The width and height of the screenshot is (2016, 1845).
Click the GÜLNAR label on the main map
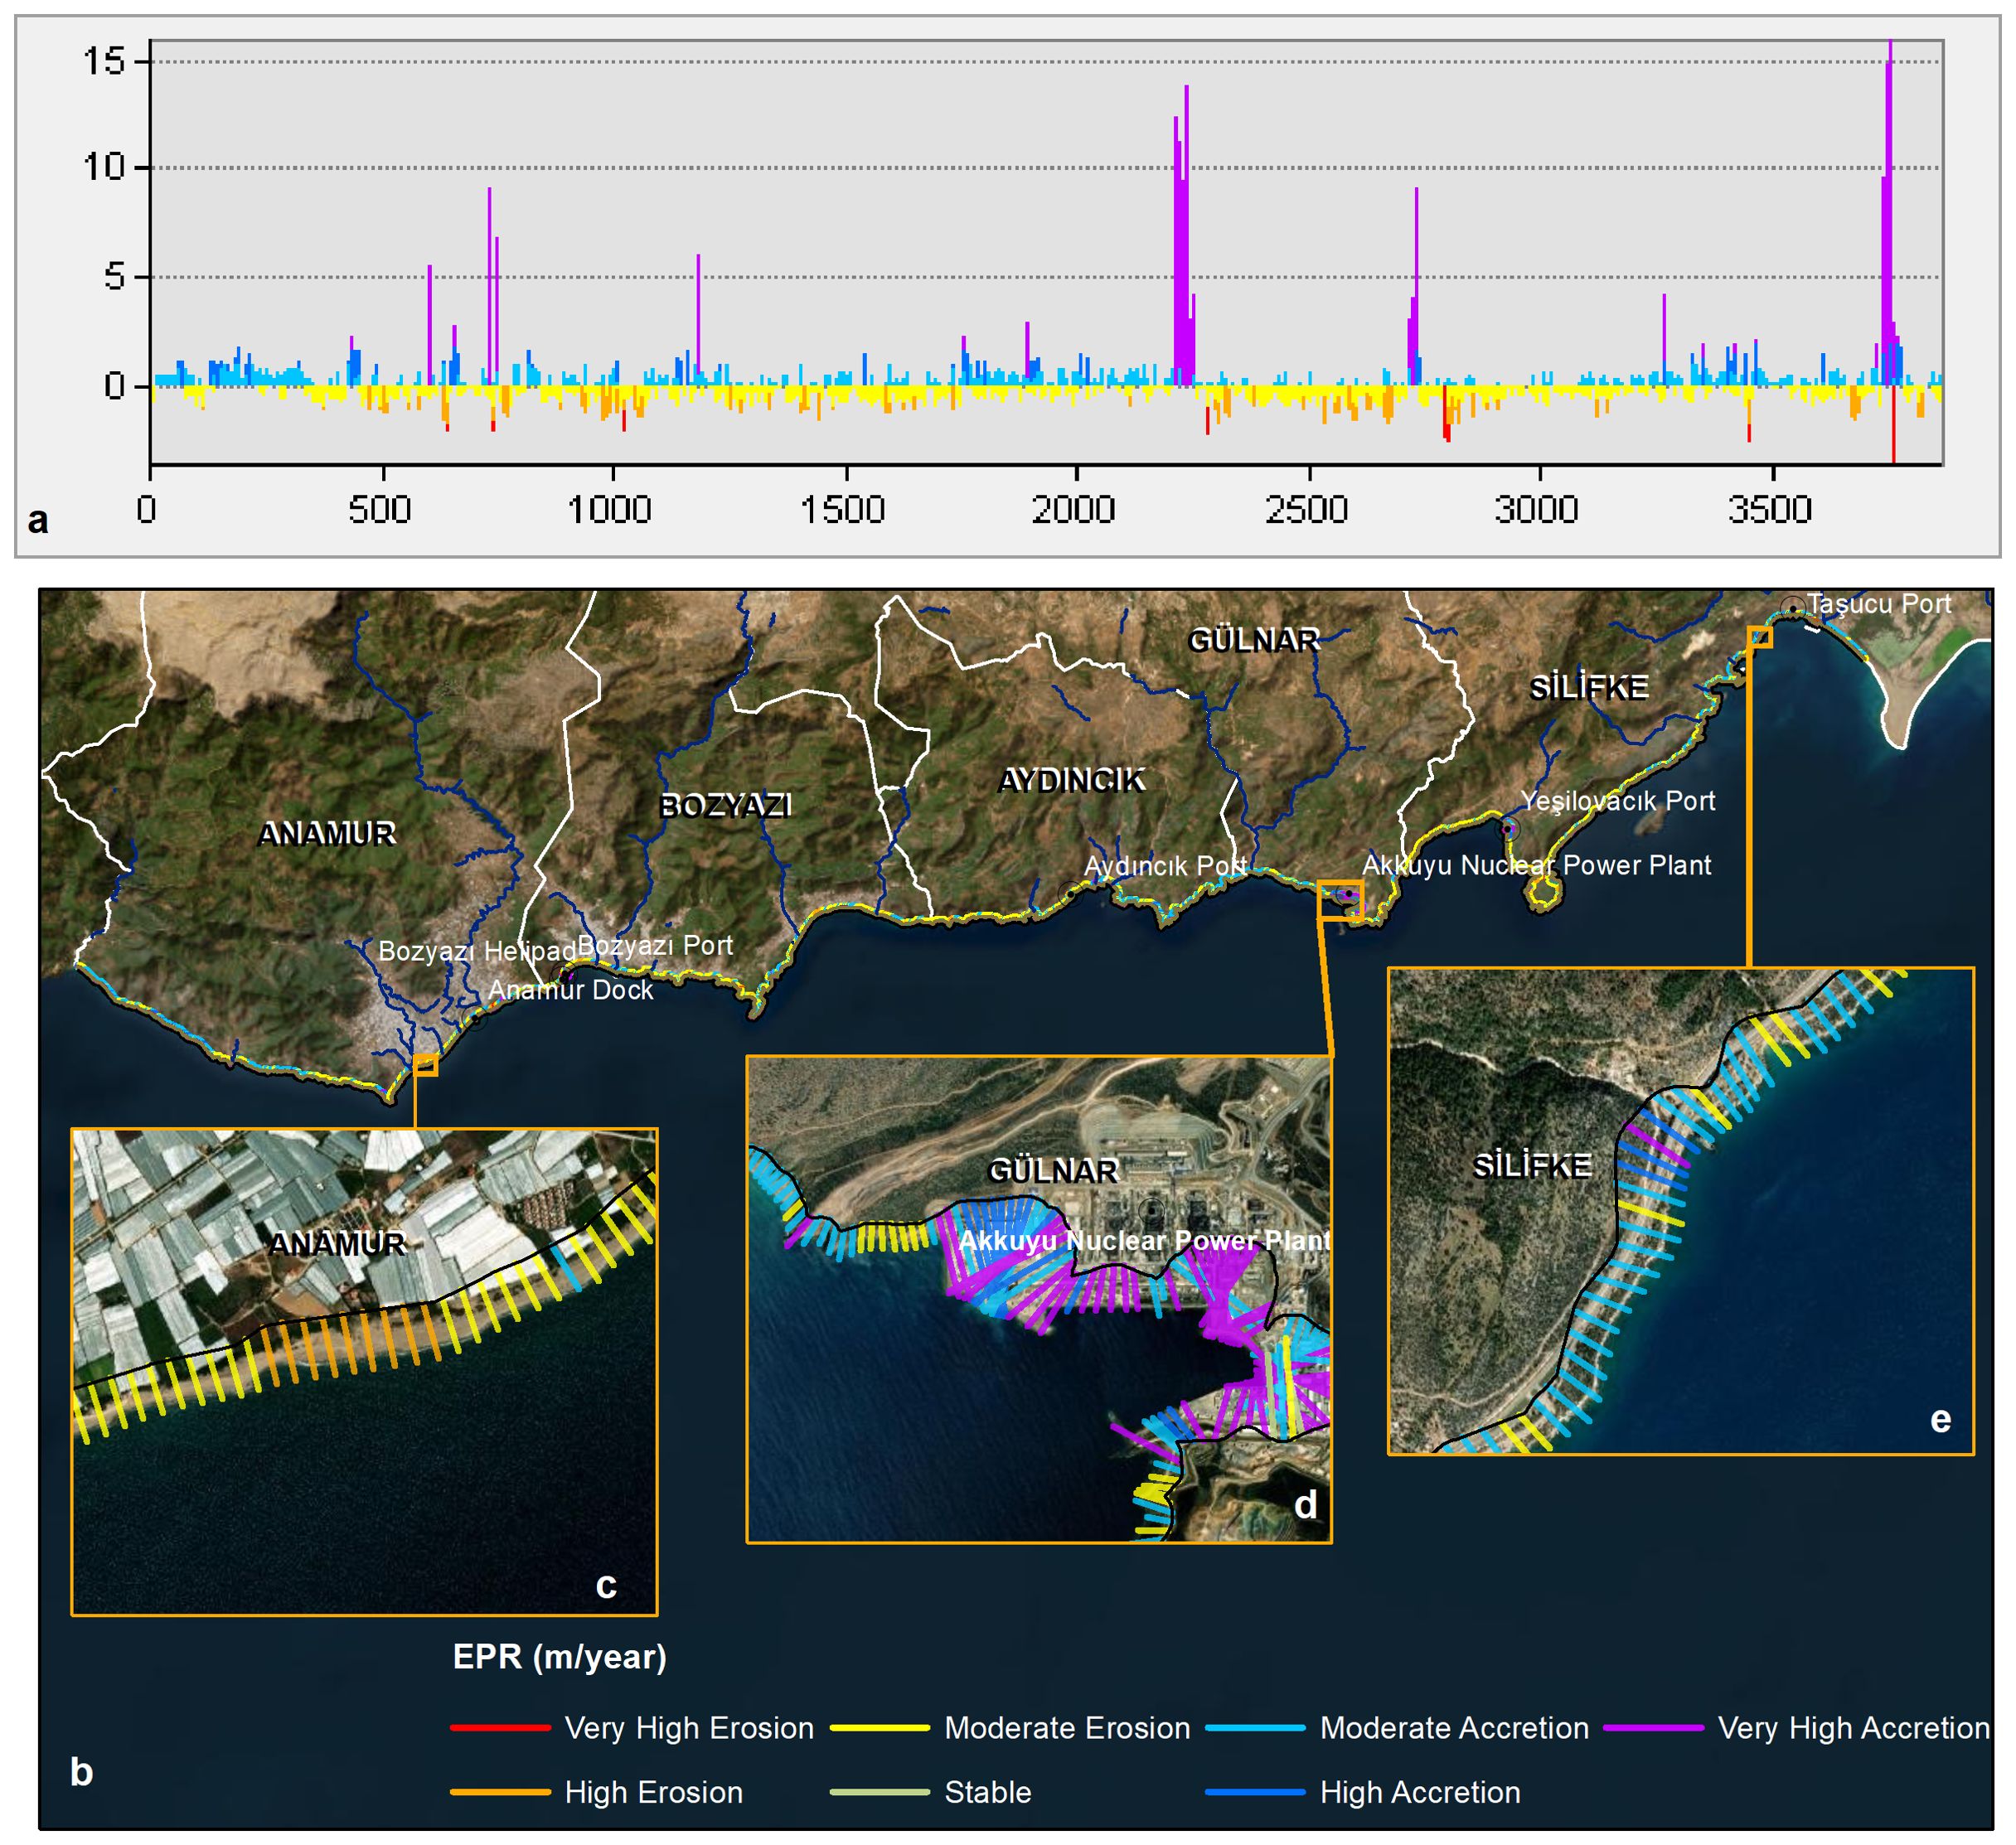pos(1254,640)
